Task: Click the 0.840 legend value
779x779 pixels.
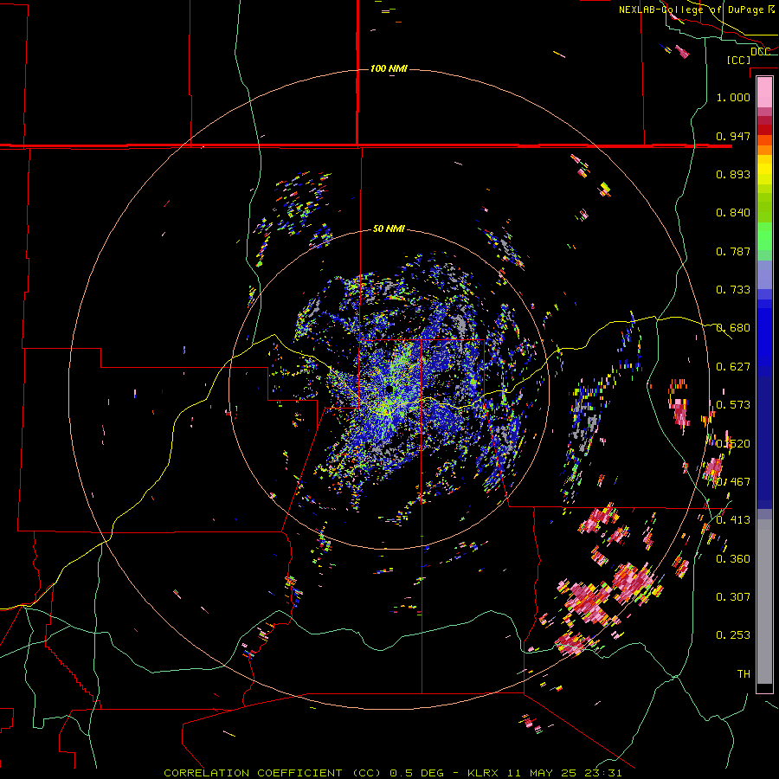Action: 733,212
